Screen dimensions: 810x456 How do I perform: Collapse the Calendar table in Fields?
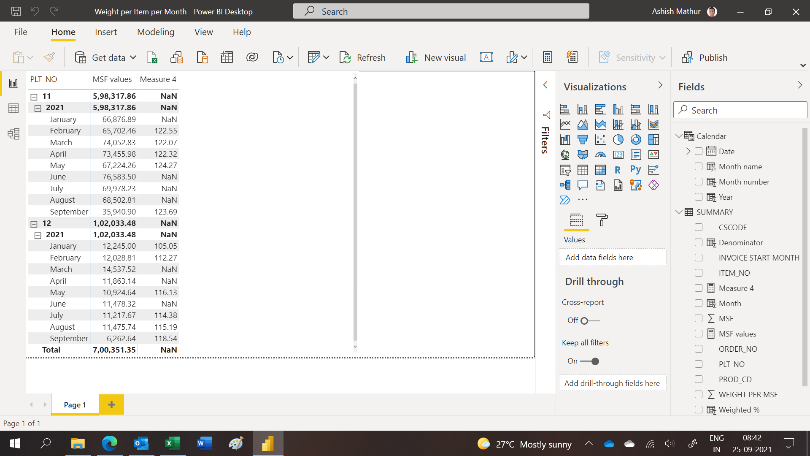(x=679, y=136)
